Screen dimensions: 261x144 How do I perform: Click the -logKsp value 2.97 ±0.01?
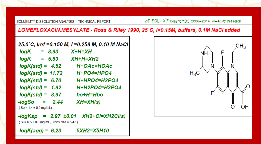point(63,116)
